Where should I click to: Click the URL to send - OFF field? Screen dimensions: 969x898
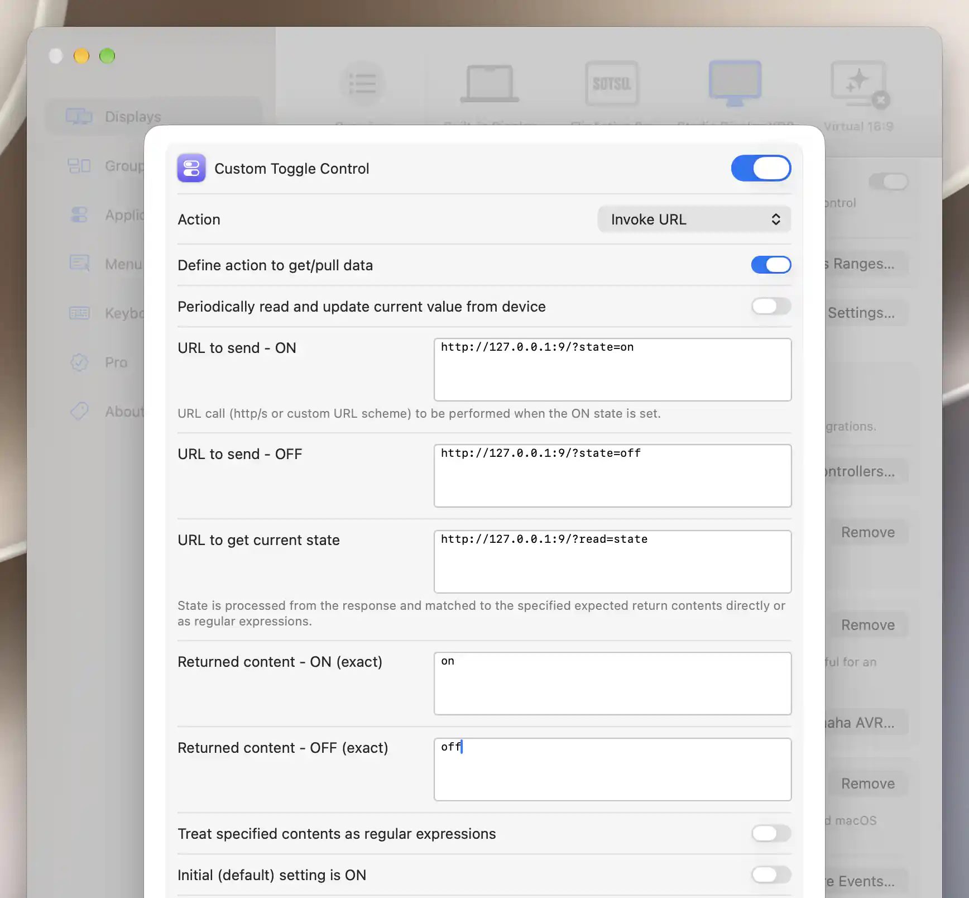point(612,476)
